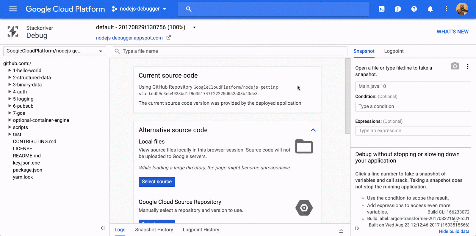Expand the 2-structured-data folder
This screenshot has width=476, height=236.
pyautogui.click(x=10, y=77)
